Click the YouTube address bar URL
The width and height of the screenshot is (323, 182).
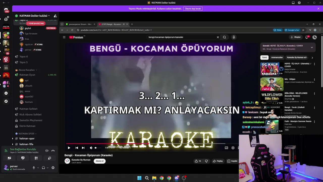(116, 30)
